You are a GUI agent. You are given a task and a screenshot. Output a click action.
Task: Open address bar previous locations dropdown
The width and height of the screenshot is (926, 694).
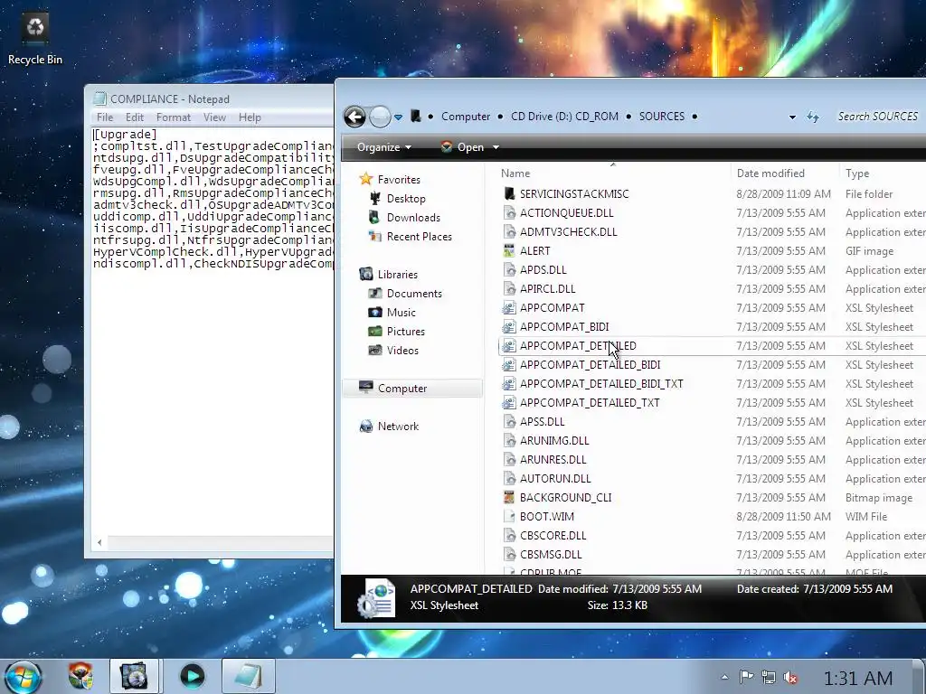[792, 117]
